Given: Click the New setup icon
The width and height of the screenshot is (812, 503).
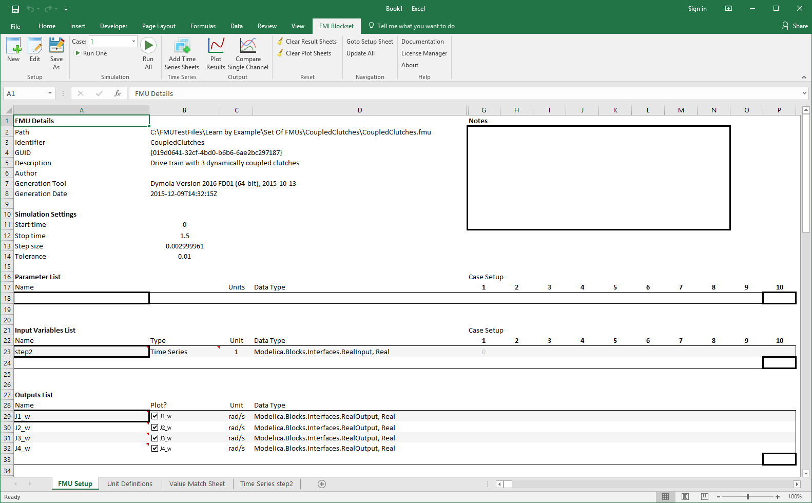Looking at the screenshot, I should [14, 46].
